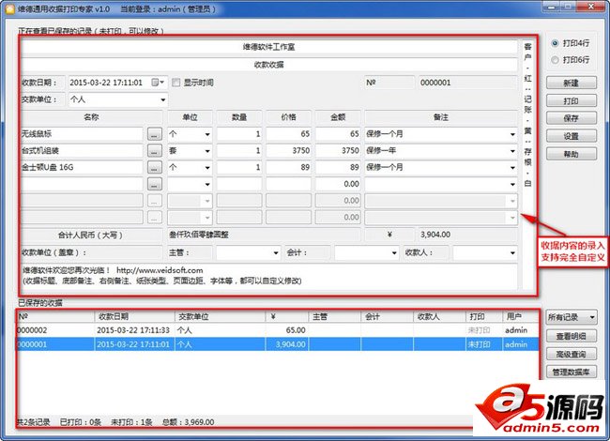Click total amount field 3,904.00
The width and height of the screenshot is (610, 441).
pyautogui.click(x=467, y=235)
